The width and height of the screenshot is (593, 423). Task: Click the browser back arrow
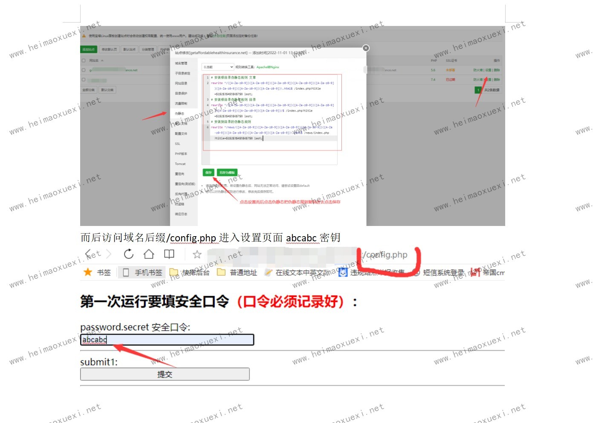tap(89, 254)
